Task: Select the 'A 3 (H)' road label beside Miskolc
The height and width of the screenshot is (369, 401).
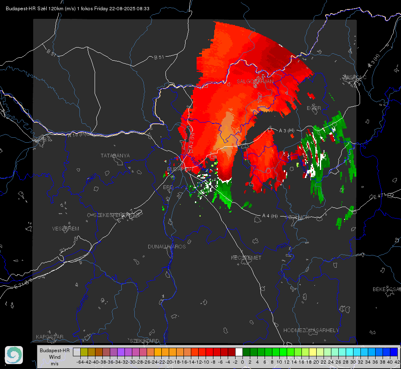Action: (374, 61)
